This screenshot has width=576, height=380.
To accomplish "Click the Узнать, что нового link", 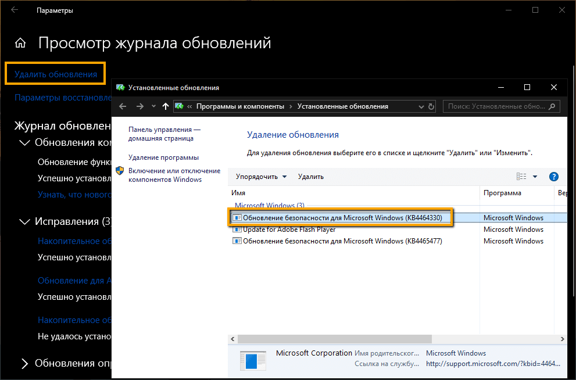I will (x=74, y=195).
